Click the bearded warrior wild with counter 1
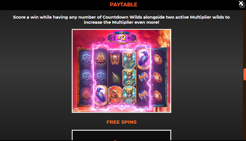This screenshot has height=141, width=246. pyautogui.click(x=115, y=95)
